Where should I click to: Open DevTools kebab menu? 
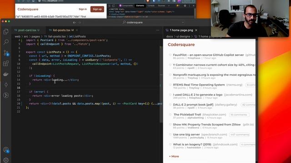pyautogui.click(x=189, y=6)
